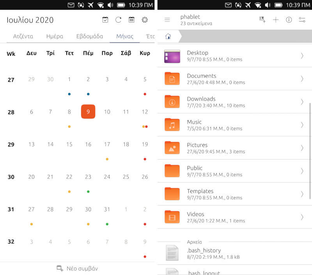This screenshot has width=312, height=275.
Task: Expand the Pictures folder chevron
Action: (x=302, y=148)
